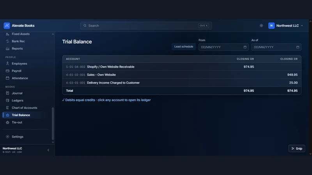Open Delivery Income Charged to Customer ledger

113,83
